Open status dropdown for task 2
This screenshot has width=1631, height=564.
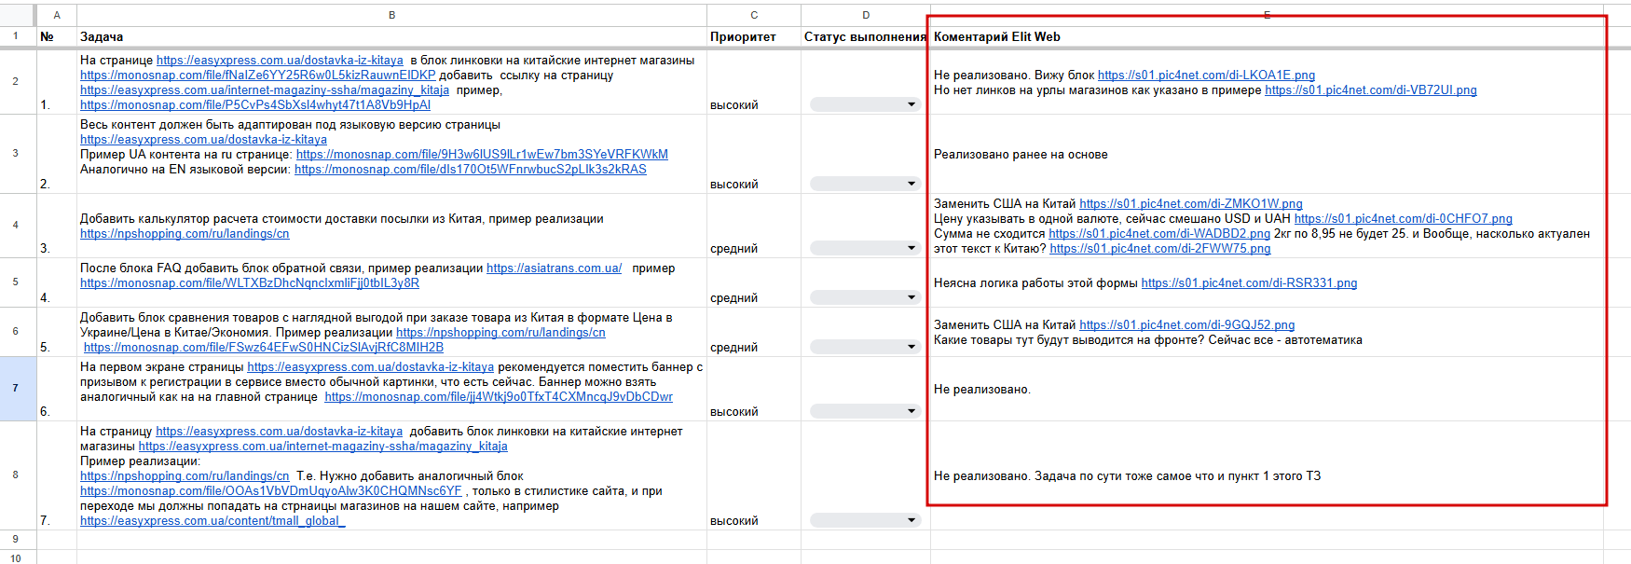(911, 184)
